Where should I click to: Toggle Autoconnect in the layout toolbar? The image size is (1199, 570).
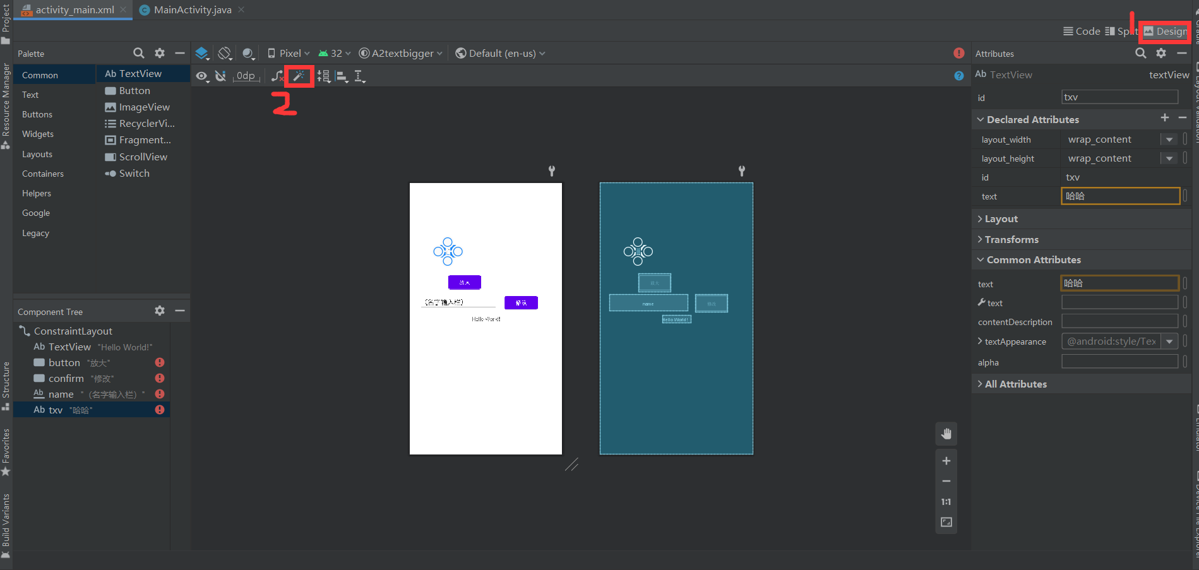point(220,76)
